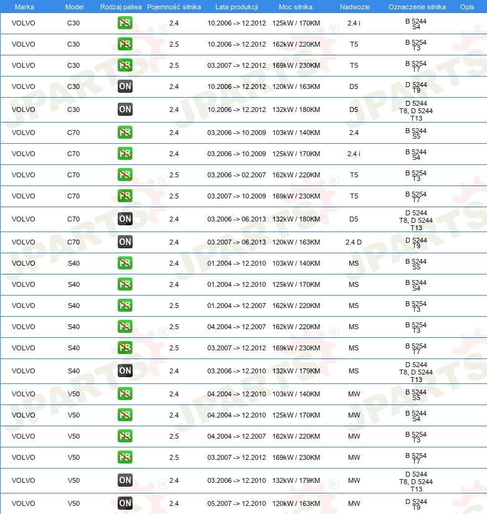Click the MW body cell in V50 140KM row
The image size is (487, 514).
tap(354, 394)
